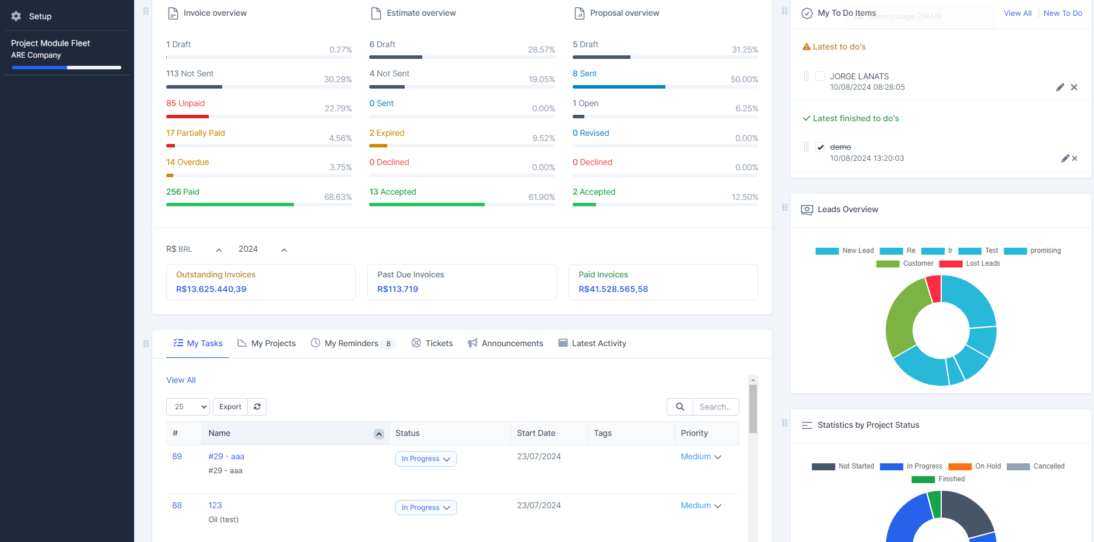Change Medium priority of task 88

(701, 506)
